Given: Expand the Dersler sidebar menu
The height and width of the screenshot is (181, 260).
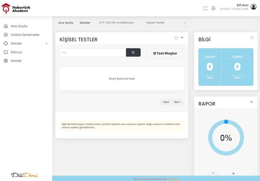Looking at the screenshot, I should coord(25,43).
